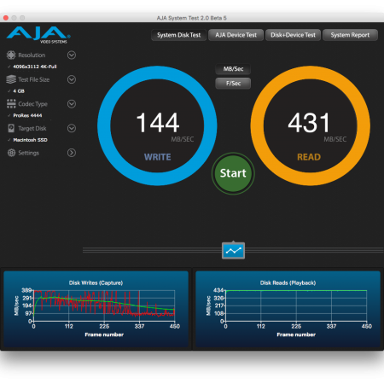The height and width of the screenshot is (384, 384).
Task: Click the Resolution gear icon
Action: pos(11,55)
